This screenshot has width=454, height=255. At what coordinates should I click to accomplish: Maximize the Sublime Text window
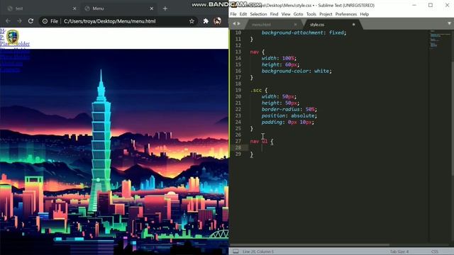pyautogui.click(x=431, y=5)
